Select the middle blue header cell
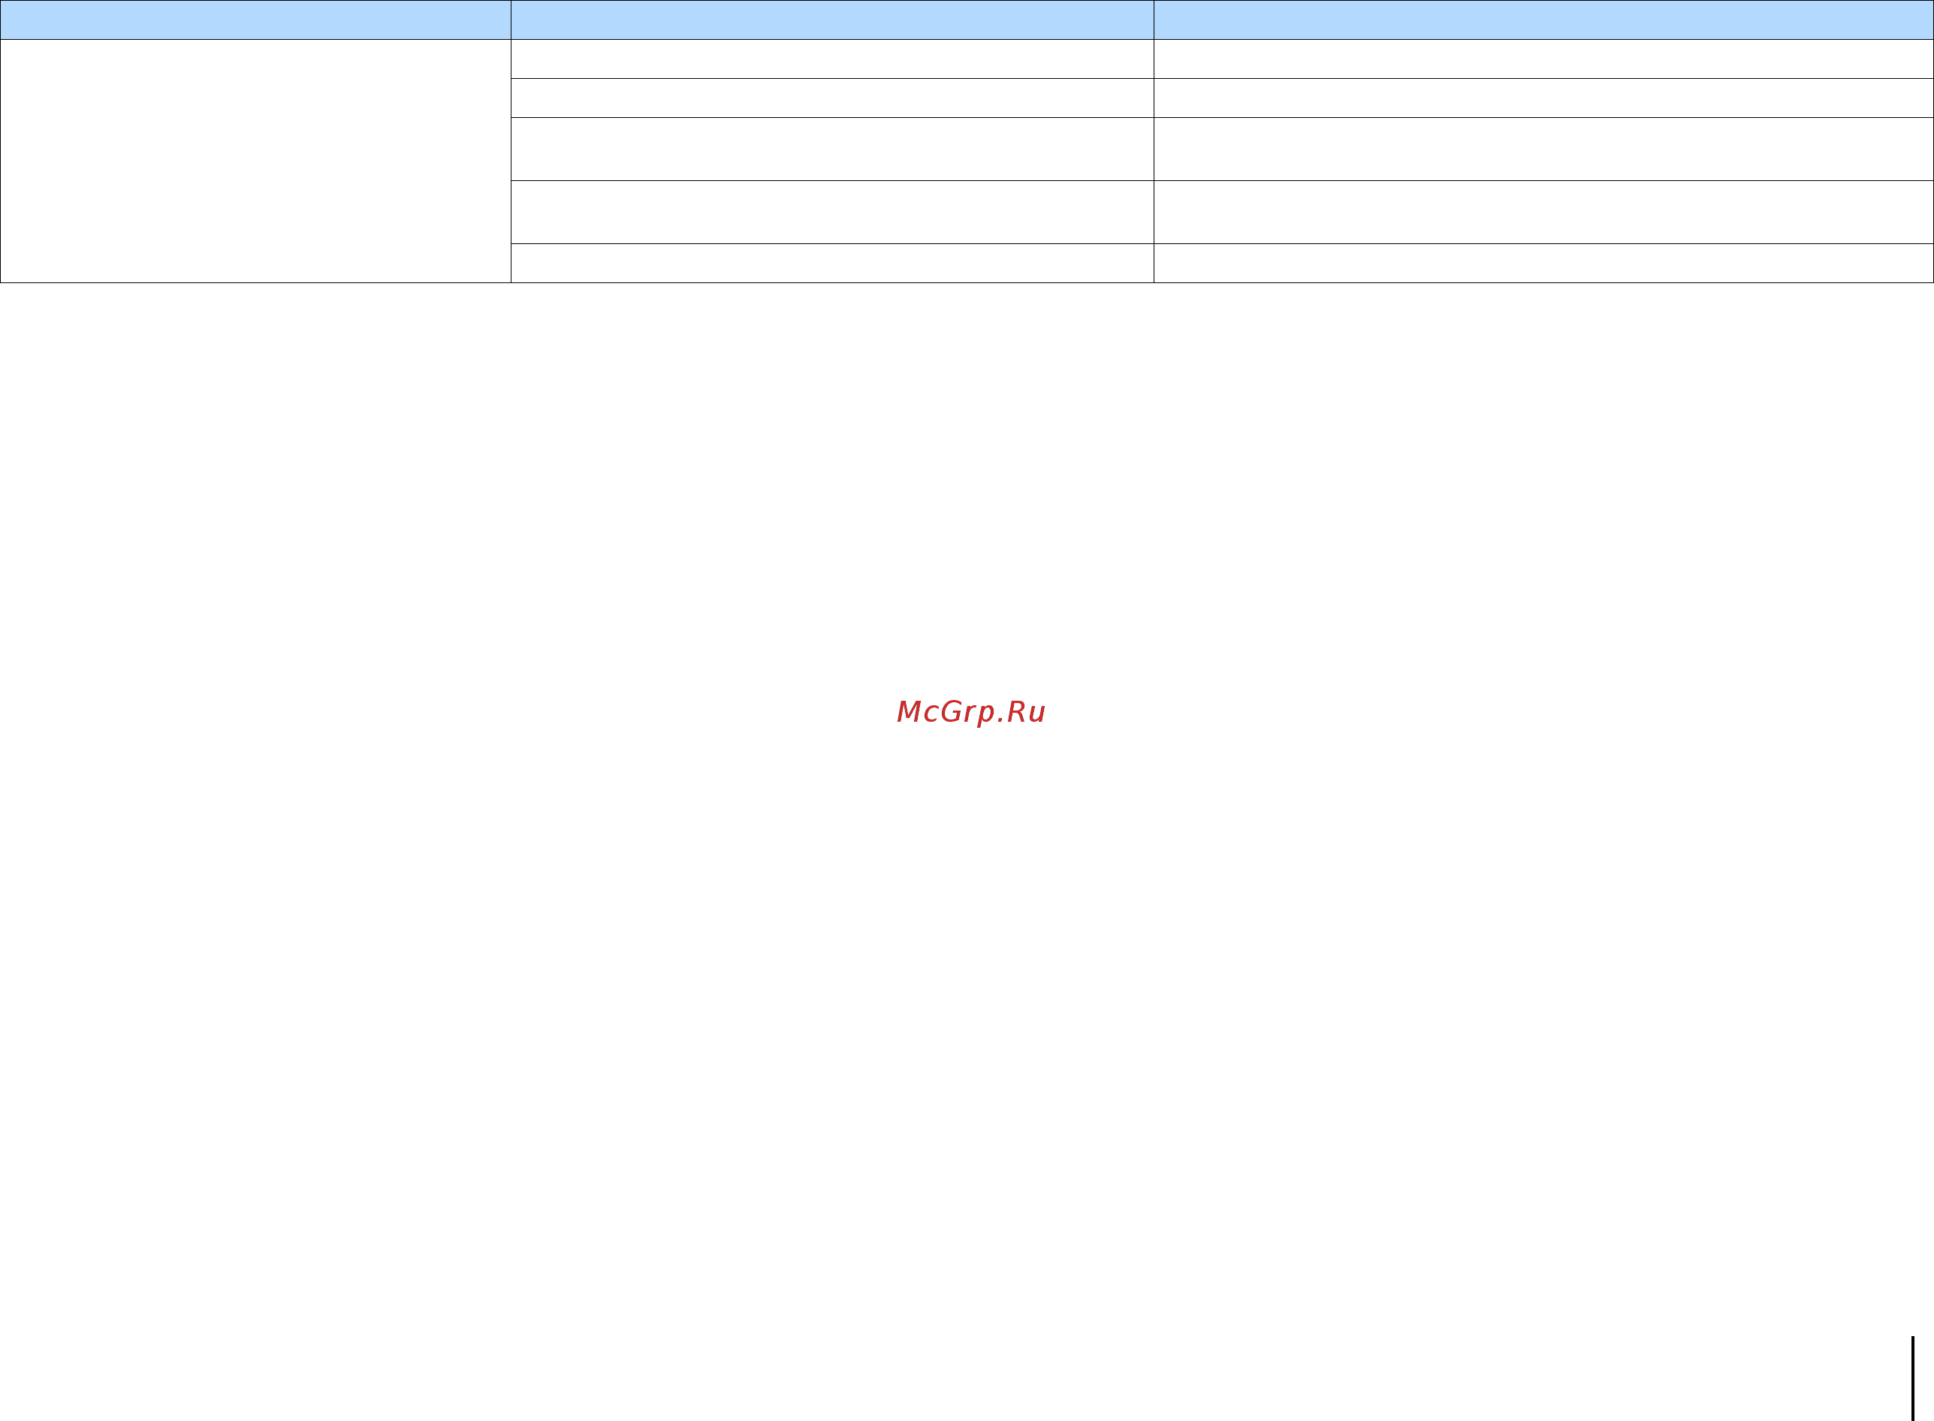The width and height of the screenshot is (1934, 1421). pyautogui.click(x=831, y=20)
